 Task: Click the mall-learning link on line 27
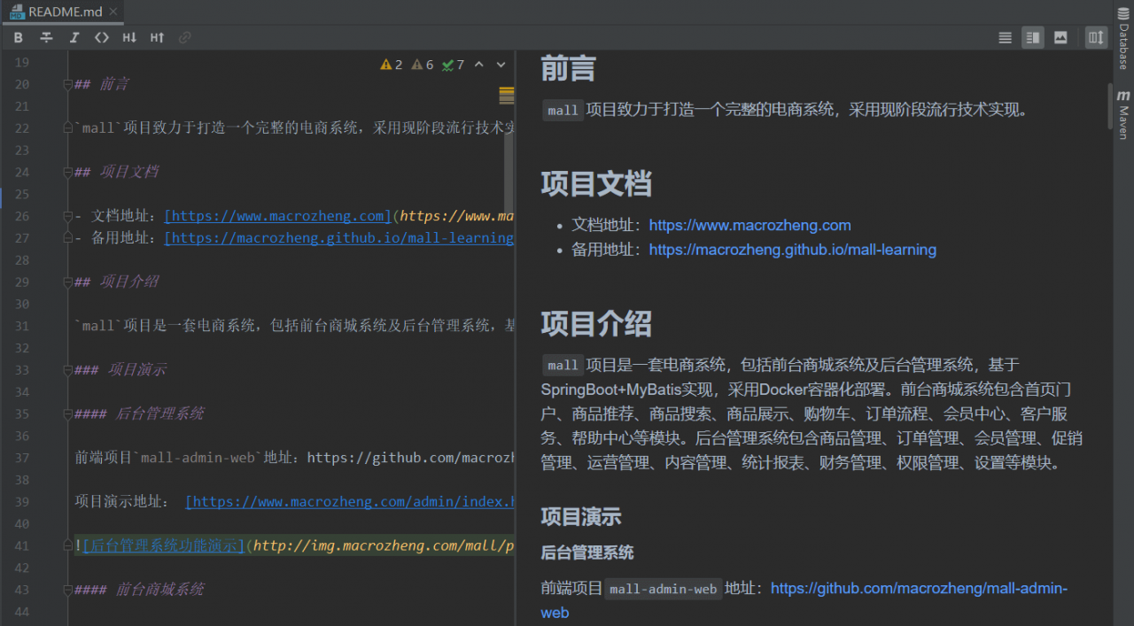coord(339,238)
